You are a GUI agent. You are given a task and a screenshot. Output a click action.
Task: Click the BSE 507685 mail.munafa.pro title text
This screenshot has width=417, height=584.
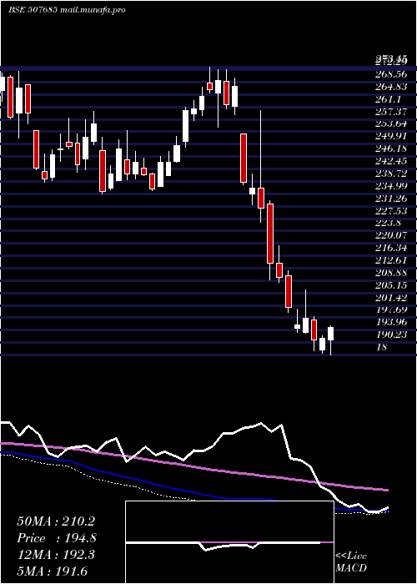[x=67, y=10]
